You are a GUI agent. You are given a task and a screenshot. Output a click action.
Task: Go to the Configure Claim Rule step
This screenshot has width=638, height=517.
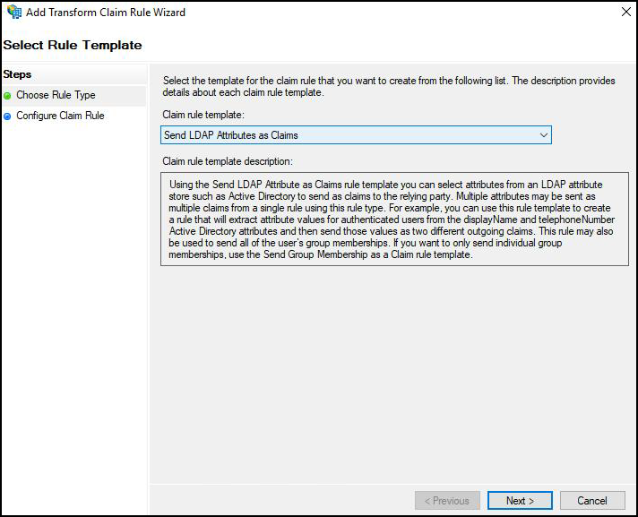(x=60, y=116)
